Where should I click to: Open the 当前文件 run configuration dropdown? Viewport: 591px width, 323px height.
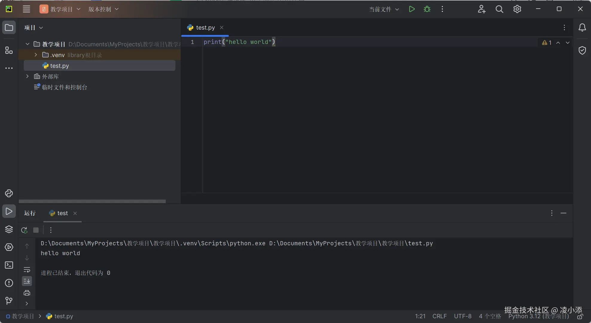coord(384,9)
